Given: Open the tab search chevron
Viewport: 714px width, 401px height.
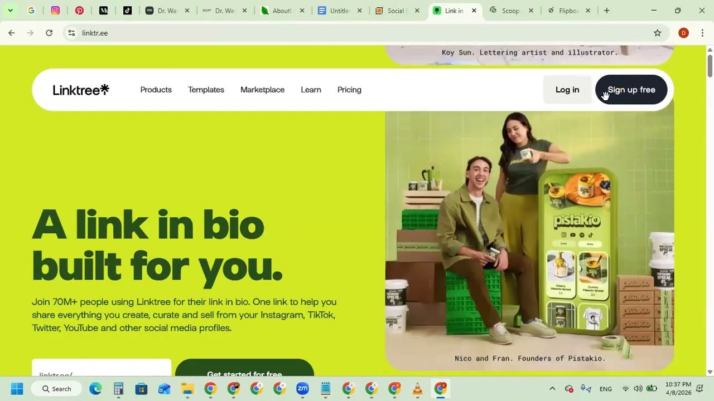Looking at the screenshot, I should [9, 10].
